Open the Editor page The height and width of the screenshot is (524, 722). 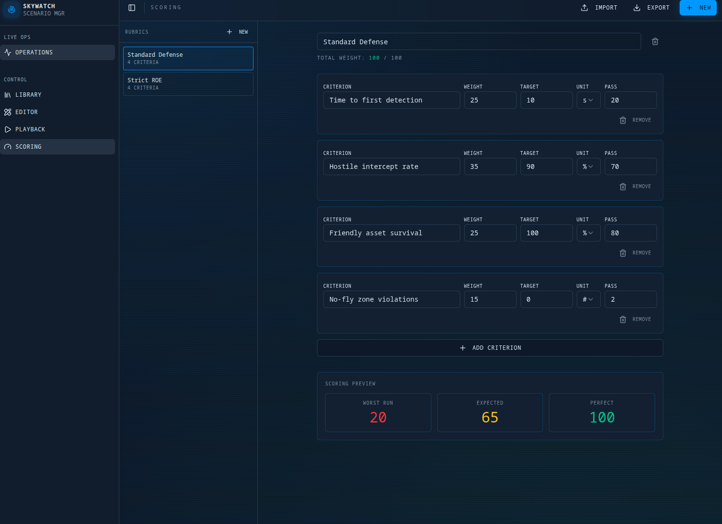(x=58, y=112)
